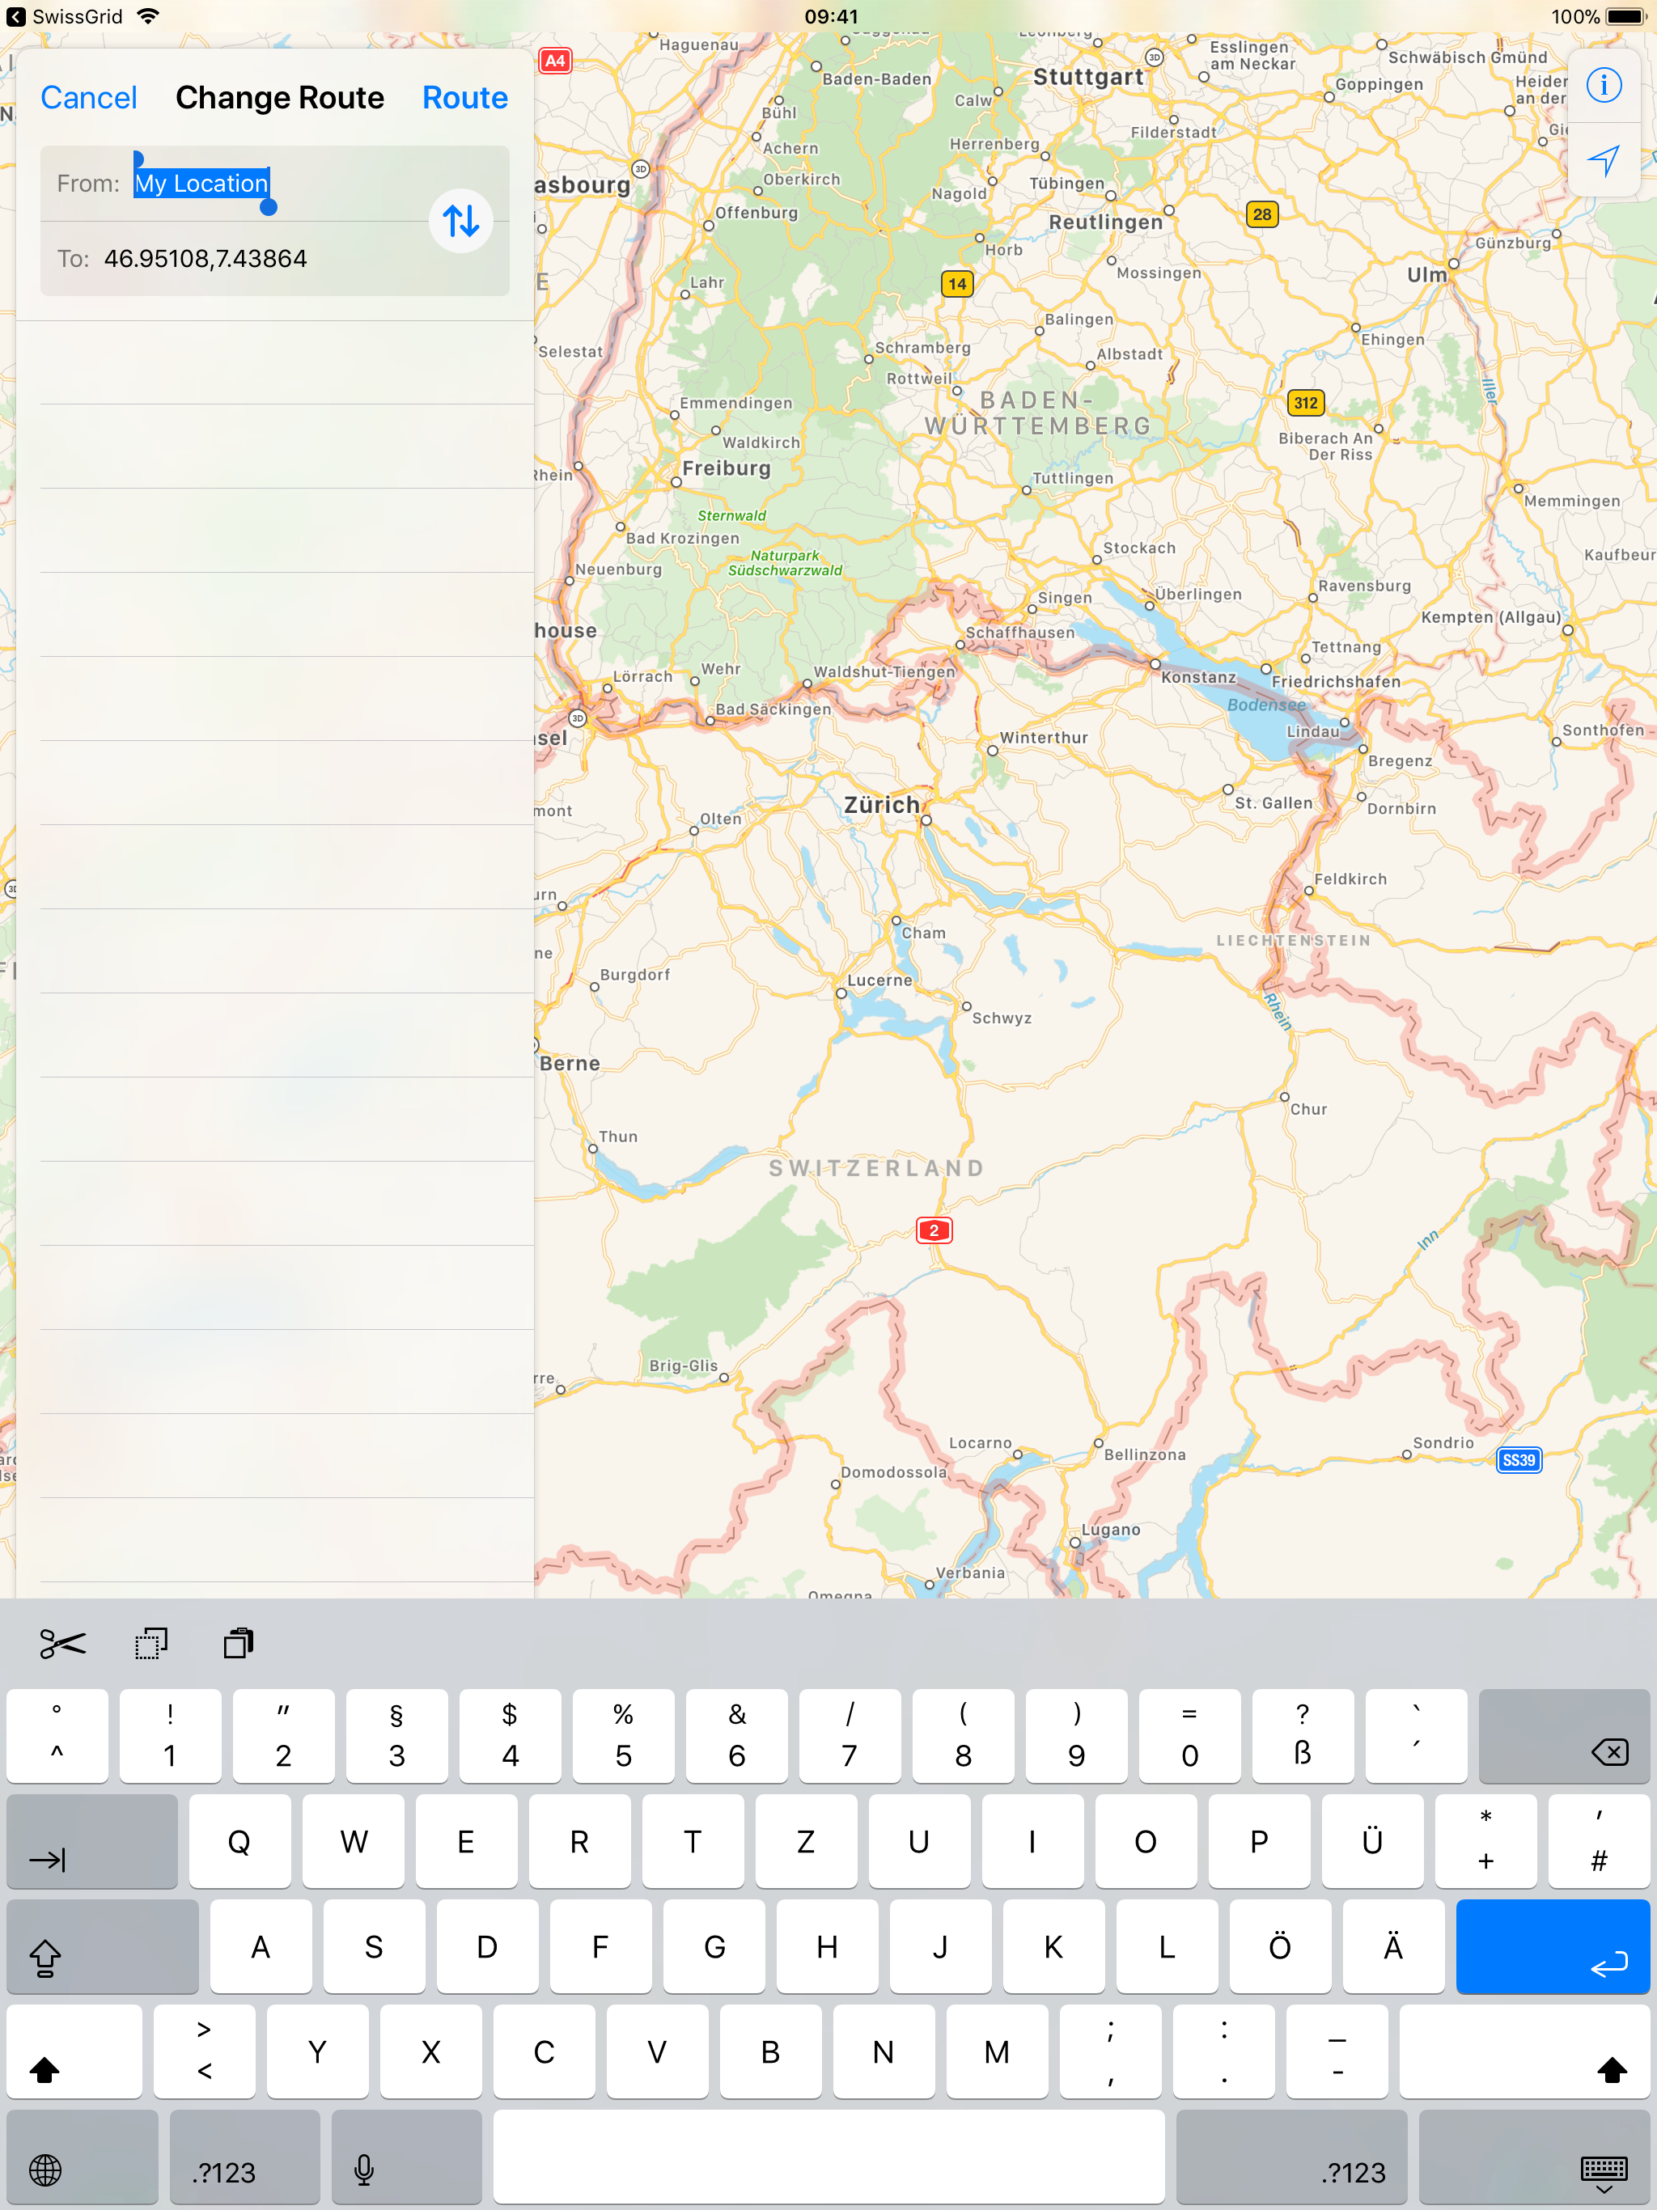The height and width of the screenshot is (2210, 1657).
Task: Open the map info settings button
Action: [x=1603, y=85]
